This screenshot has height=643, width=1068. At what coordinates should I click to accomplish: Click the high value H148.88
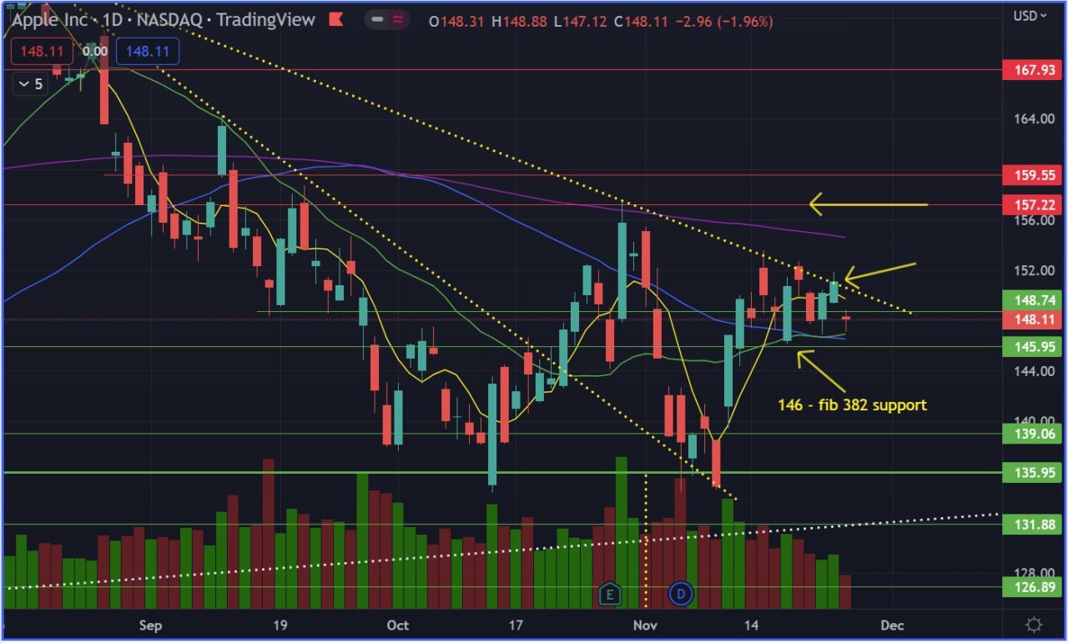coord(520,21)
